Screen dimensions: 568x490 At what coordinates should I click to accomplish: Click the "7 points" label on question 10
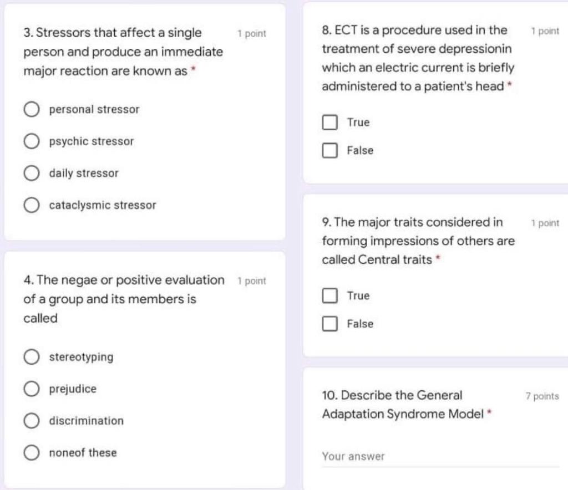click(x=542, y=396)
